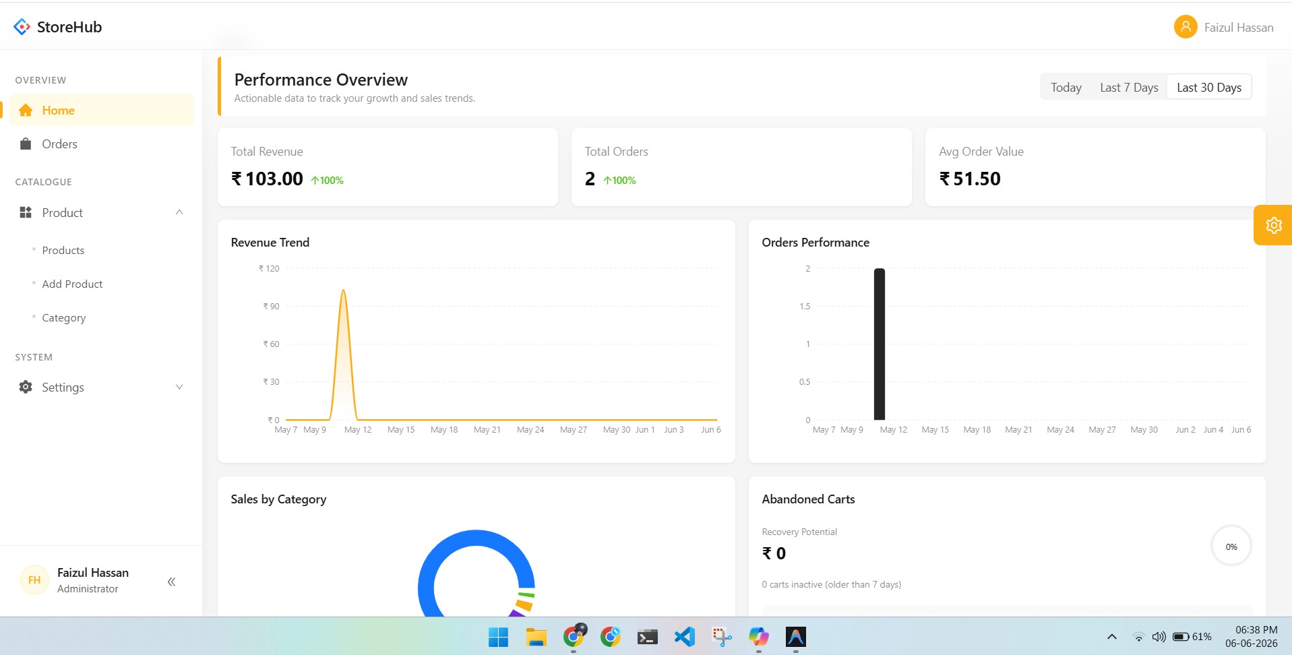Image resolution: width=1292 pixels, height=655 pixels.
Task: Open the Windows Start button
Action: [x=498, y=637]
